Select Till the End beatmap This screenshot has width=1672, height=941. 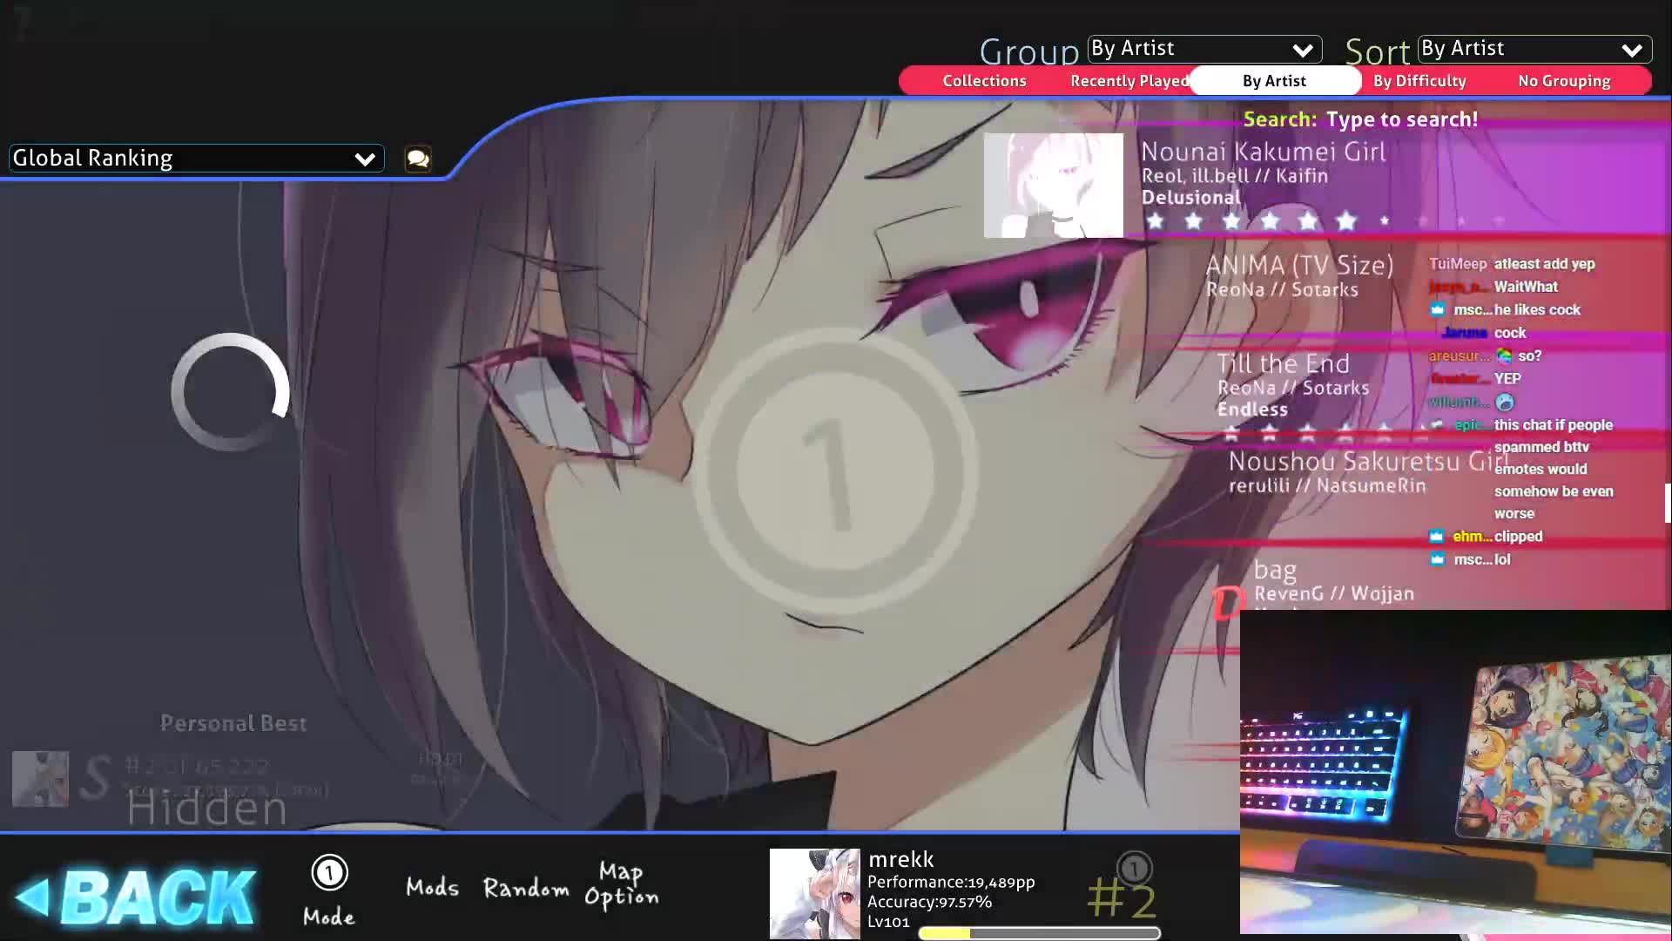pos(1291,383)
